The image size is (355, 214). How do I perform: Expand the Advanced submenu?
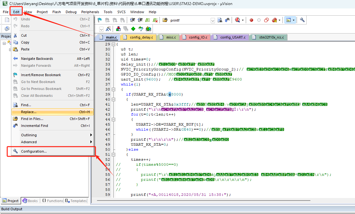pos(91,142)
